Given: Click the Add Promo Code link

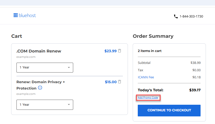Looking at the screenshot, I should 148,97.
